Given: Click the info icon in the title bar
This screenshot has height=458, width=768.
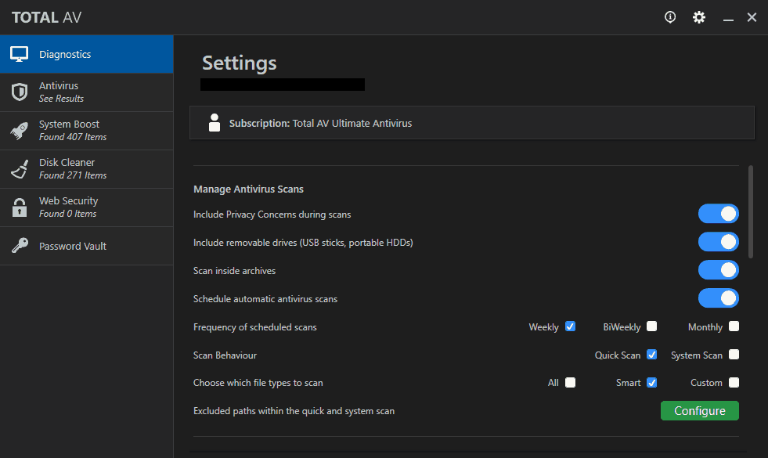Looking at the screenshot, I should pyautogui.click(x=669, y=16).
